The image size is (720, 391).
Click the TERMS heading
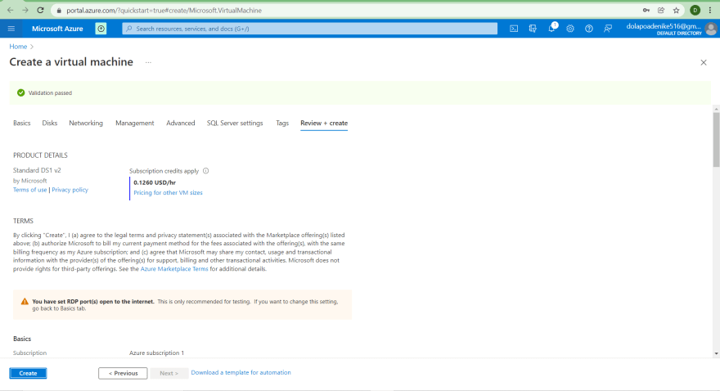(x=23, y=221)
